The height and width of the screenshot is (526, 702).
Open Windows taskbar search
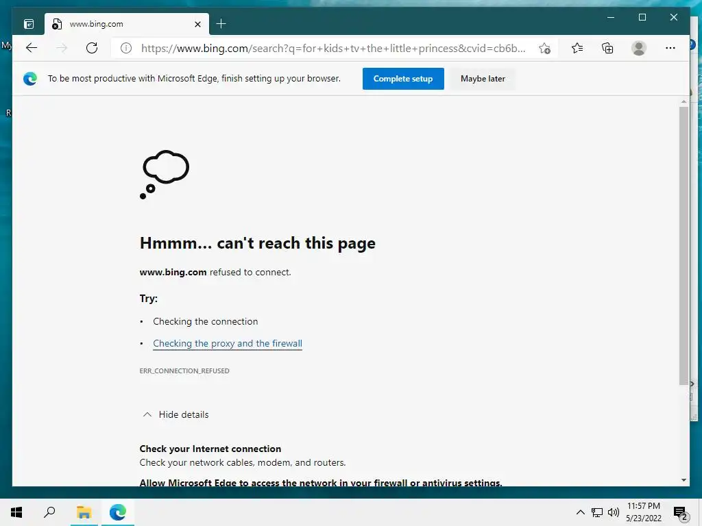(x=49, y=512)
